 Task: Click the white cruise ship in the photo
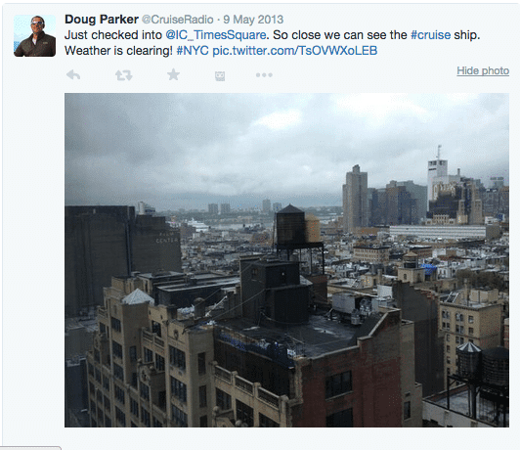[x=198, y=225]
